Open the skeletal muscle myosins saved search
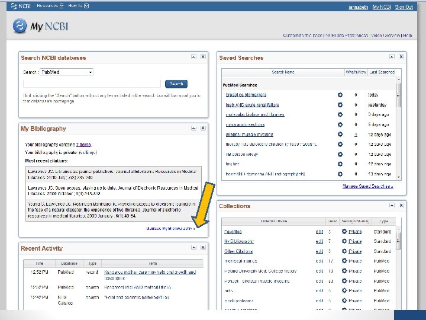Screen dimensions: 426x320 tap(250, 135)
